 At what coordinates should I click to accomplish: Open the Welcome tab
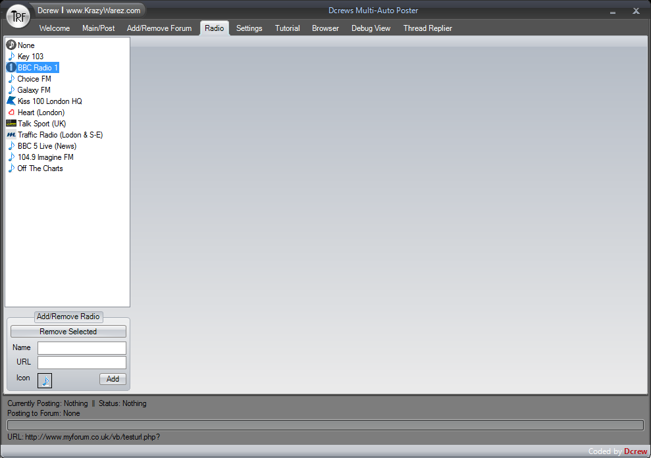click(x=55, y=28)
